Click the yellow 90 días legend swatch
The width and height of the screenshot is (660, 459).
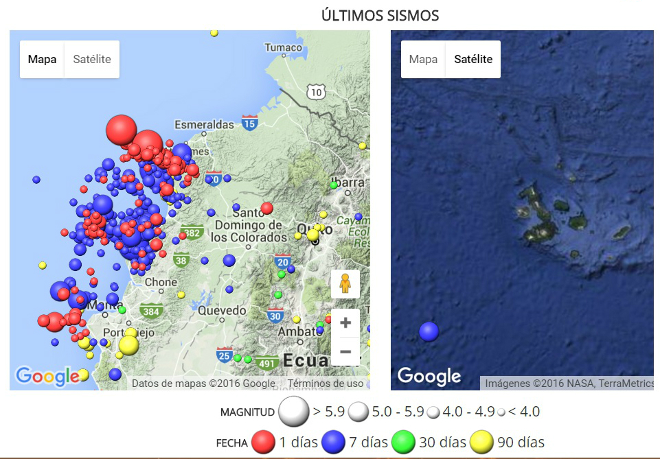[481, 442]
